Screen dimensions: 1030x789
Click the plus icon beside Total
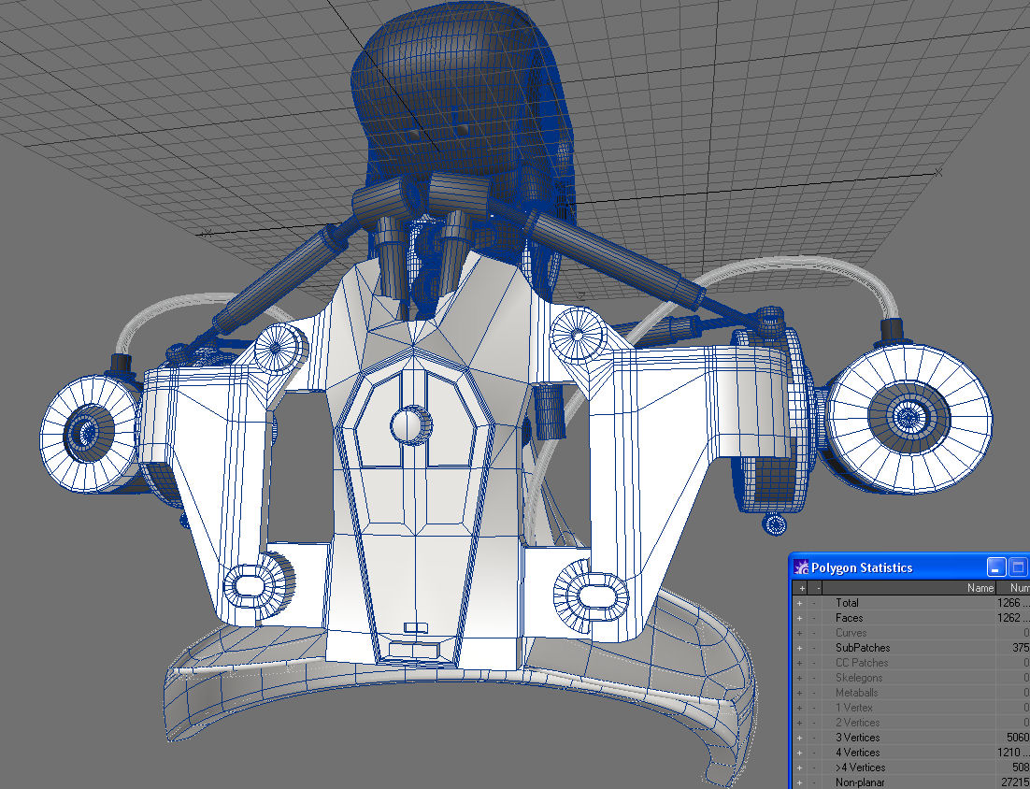(x=799, y=603)
